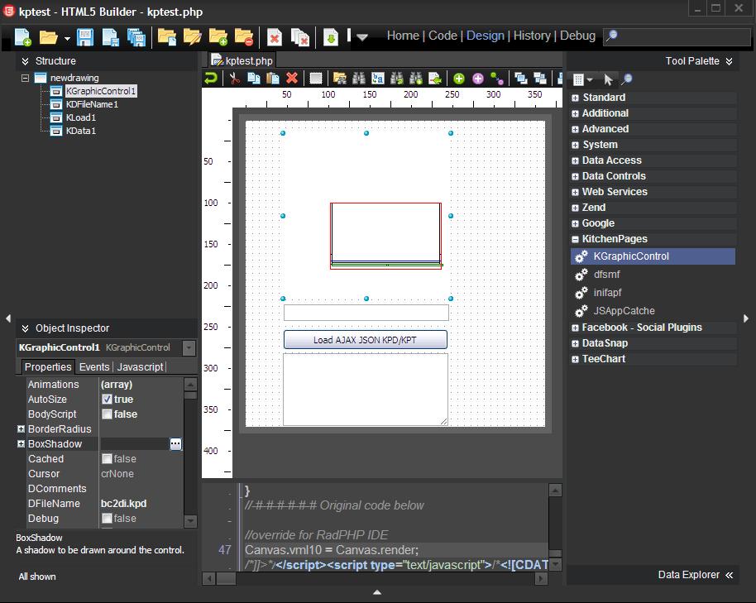Expand the Data Access palette category

pos(575,161)
